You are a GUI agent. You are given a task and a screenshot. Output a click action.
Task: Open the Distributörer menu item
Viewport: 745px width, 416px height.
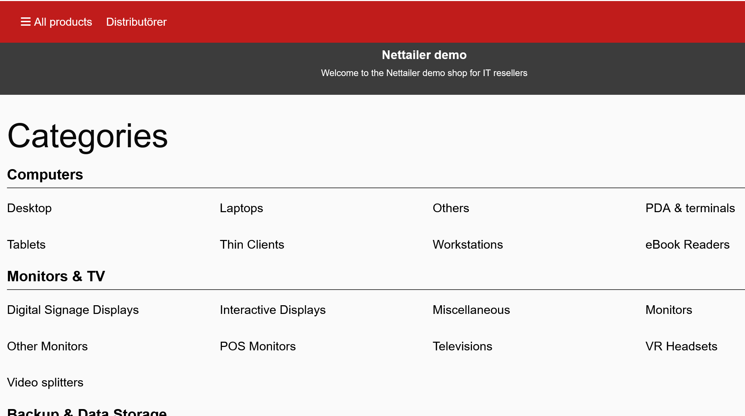click(136, 22)
